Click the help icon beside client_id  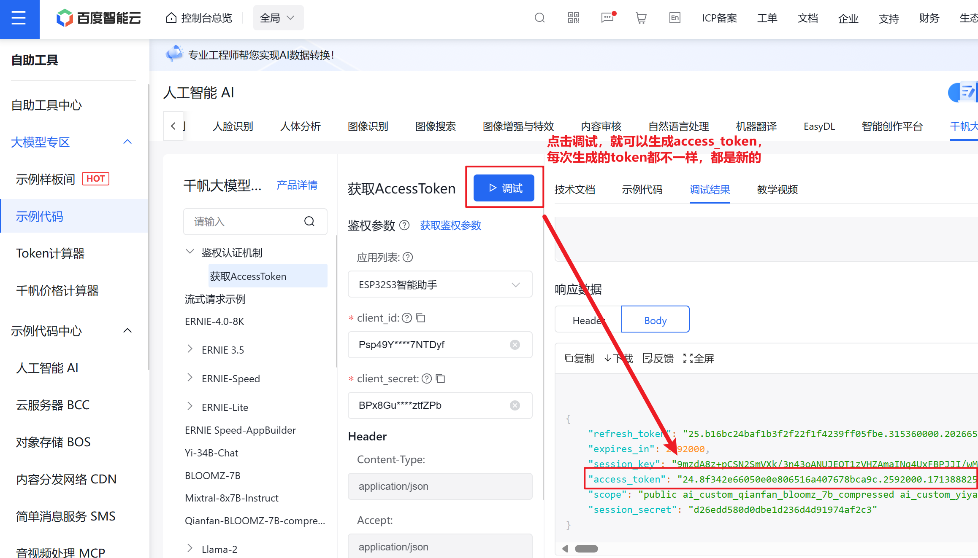point(406,318)
